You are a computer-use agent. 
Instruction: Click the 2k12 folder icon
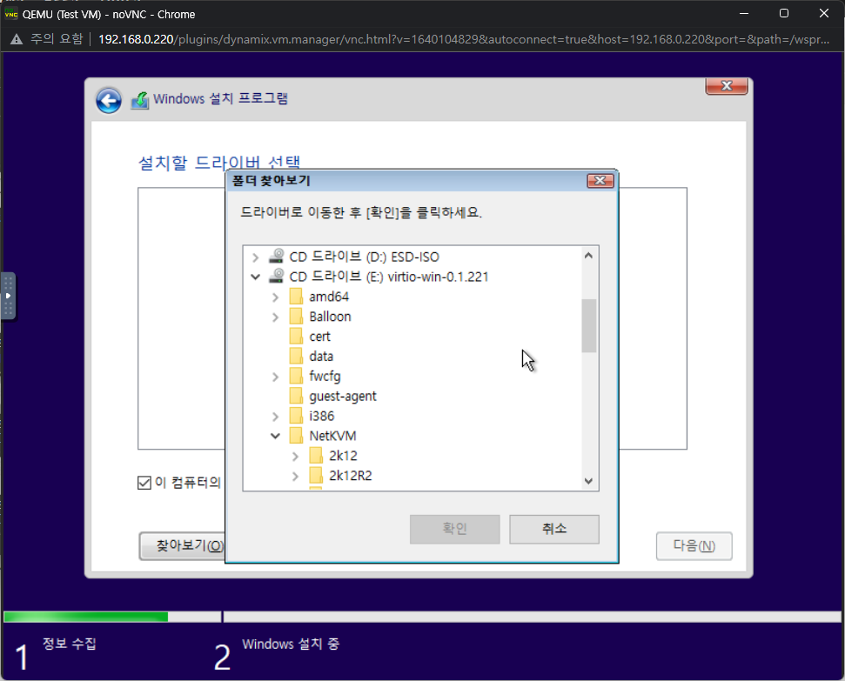316,456
